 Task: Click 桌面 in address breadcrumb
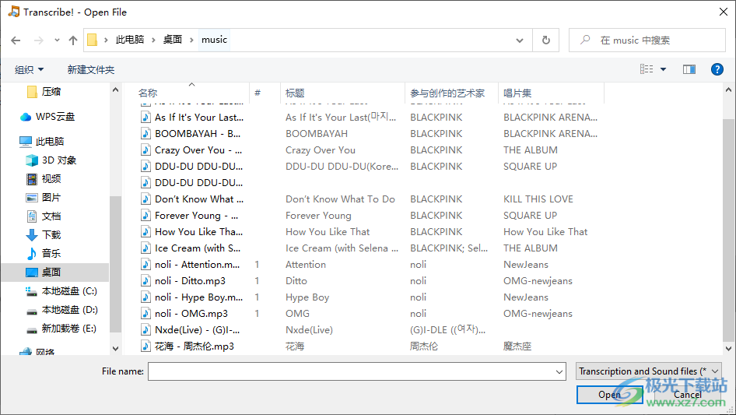172,40
